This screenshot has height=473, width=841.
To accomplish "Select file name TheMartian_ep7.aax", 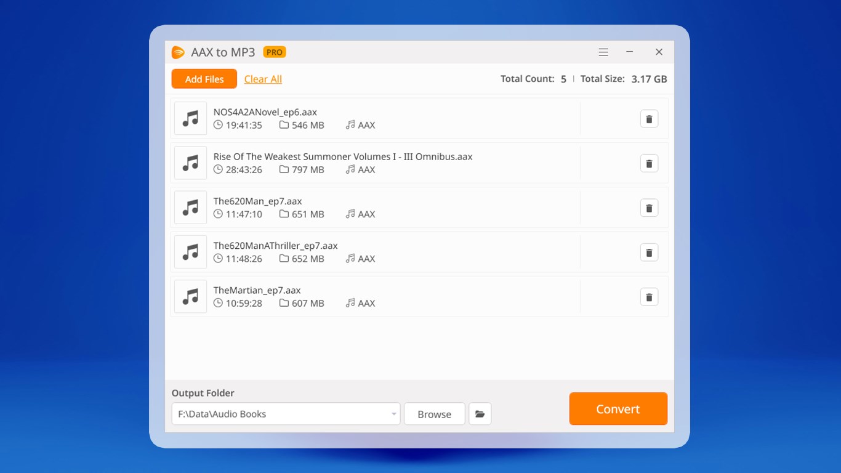I will [x=257, y=290].
